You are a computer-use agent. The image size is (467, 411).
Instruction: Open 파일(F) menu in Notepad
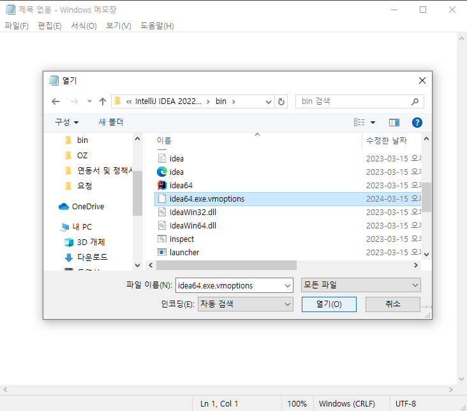[17, 26]
